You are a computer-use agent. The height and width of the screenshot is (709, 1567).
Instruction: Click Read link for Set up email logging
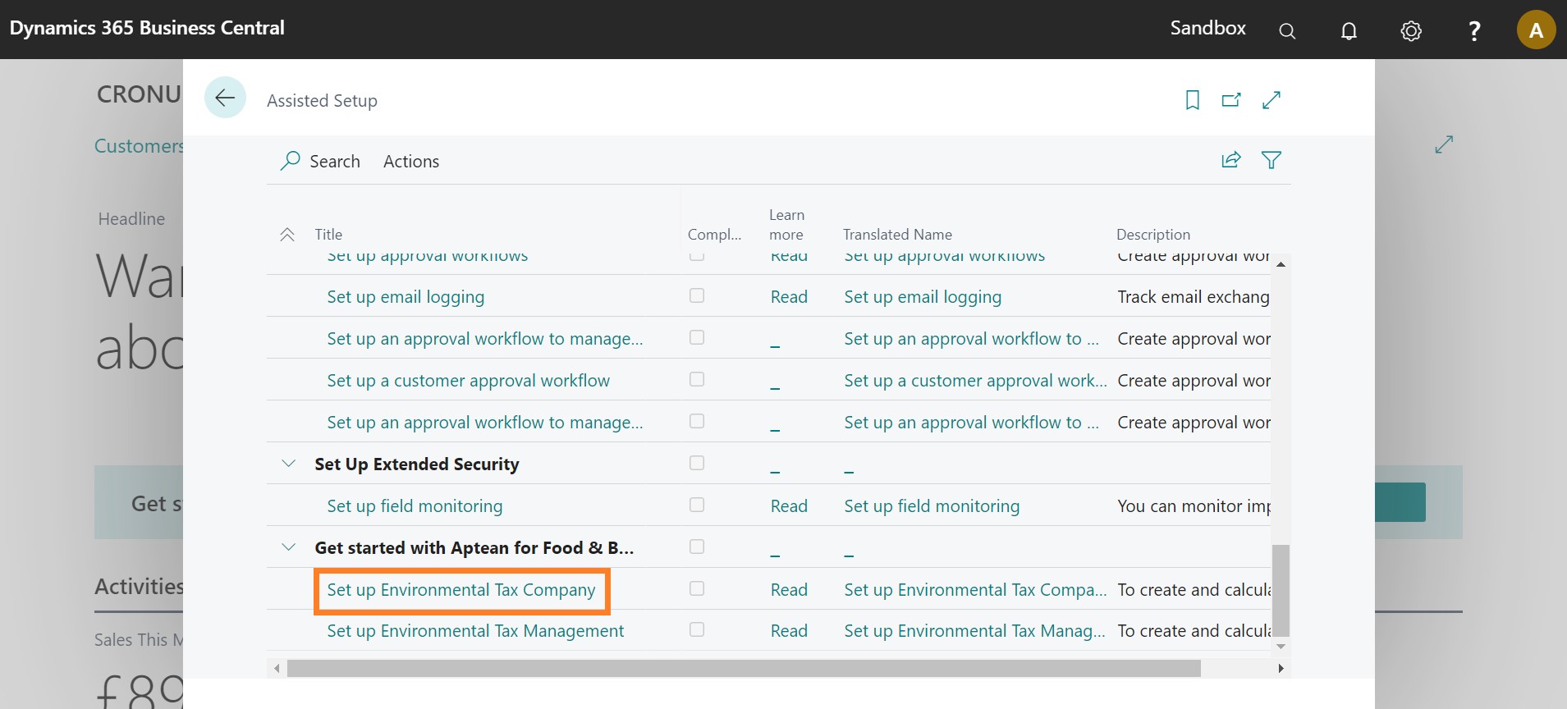[x=789, y=297]
